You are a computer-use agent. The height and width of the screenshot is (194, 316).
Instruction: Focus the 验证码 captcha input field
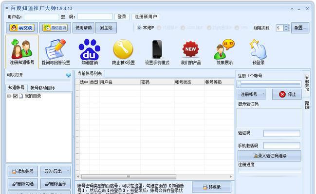click(x=282, y=133)
